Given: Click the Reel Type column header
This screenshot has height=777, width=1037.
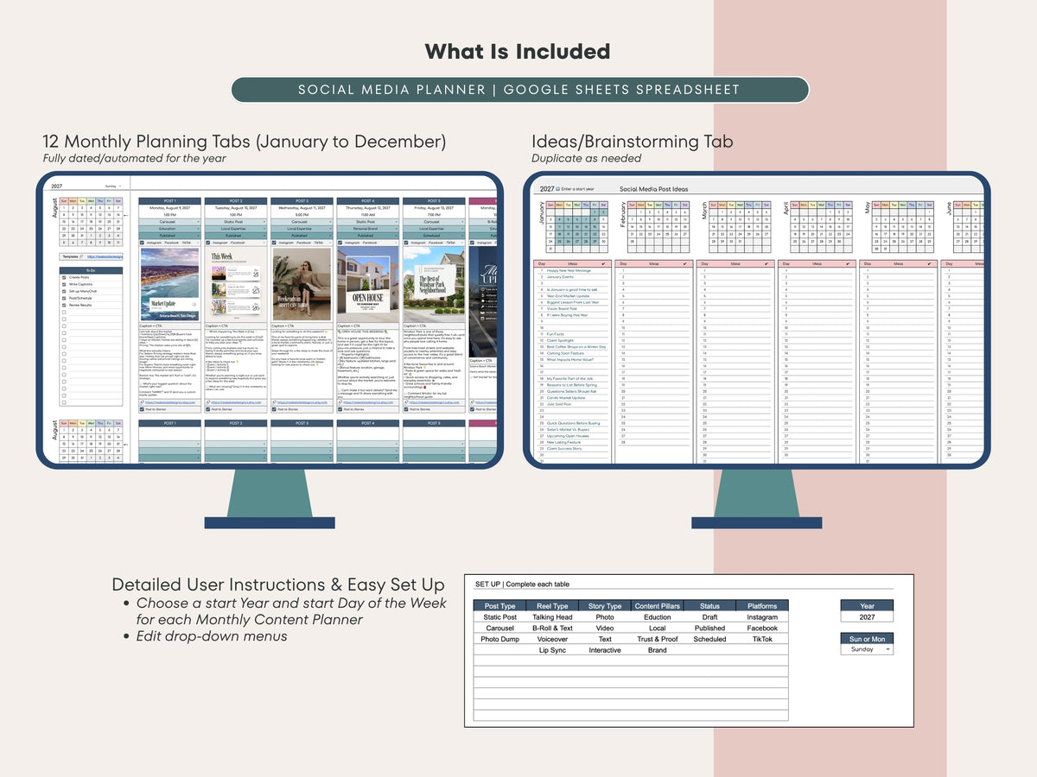Looking at the screenshot, I should point(552,606).
